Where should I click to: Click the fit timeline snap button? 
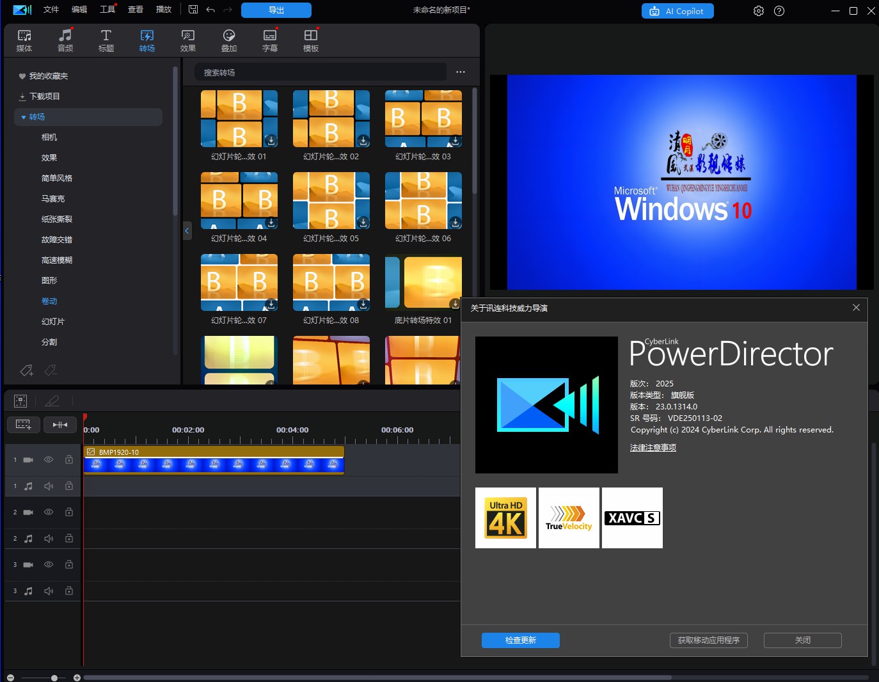pos(60,425)
